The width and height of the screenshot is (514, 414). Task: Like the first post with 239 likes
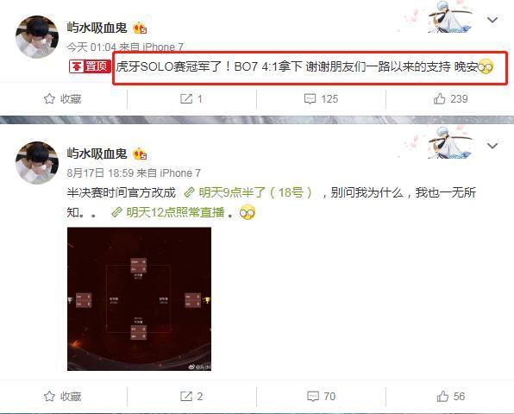click(439, 98)
